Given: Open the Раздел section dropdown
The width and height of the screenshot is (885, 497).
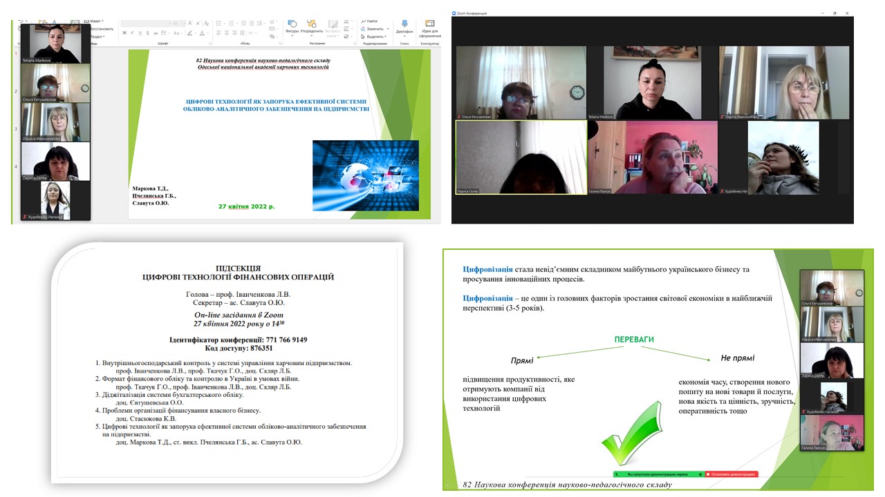Looking at the screenshot, I should pyautogui.click(x=97, y=37).
